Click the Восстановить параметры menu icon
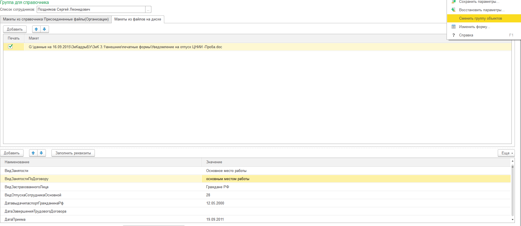Screen dimensions: 521x226 click(454, 10)
